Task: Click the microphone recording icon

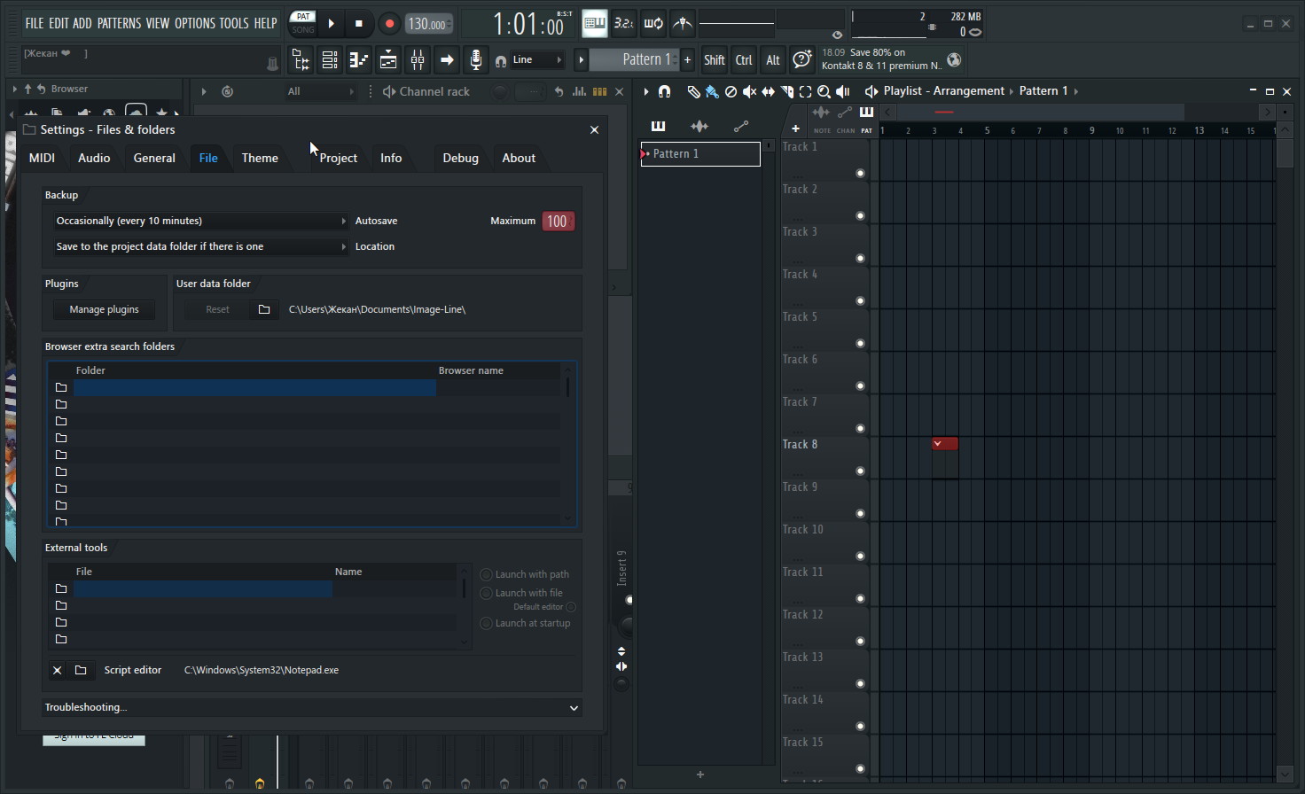Action: coord(476,60)
